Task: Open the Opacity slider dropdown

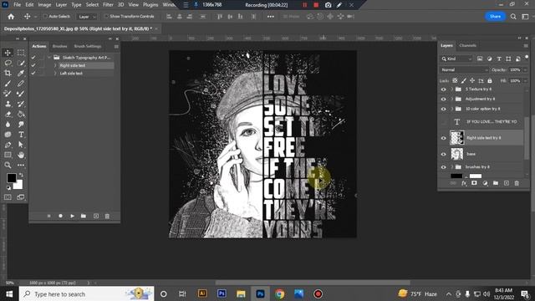Action: click(525, 69)
